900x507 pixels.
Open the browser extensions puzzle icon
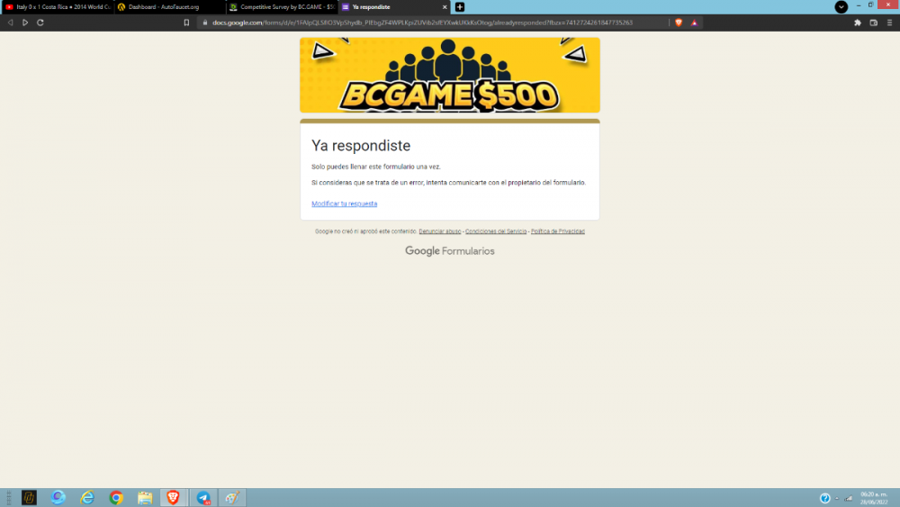pyautogui.click(x=858, y=23)
